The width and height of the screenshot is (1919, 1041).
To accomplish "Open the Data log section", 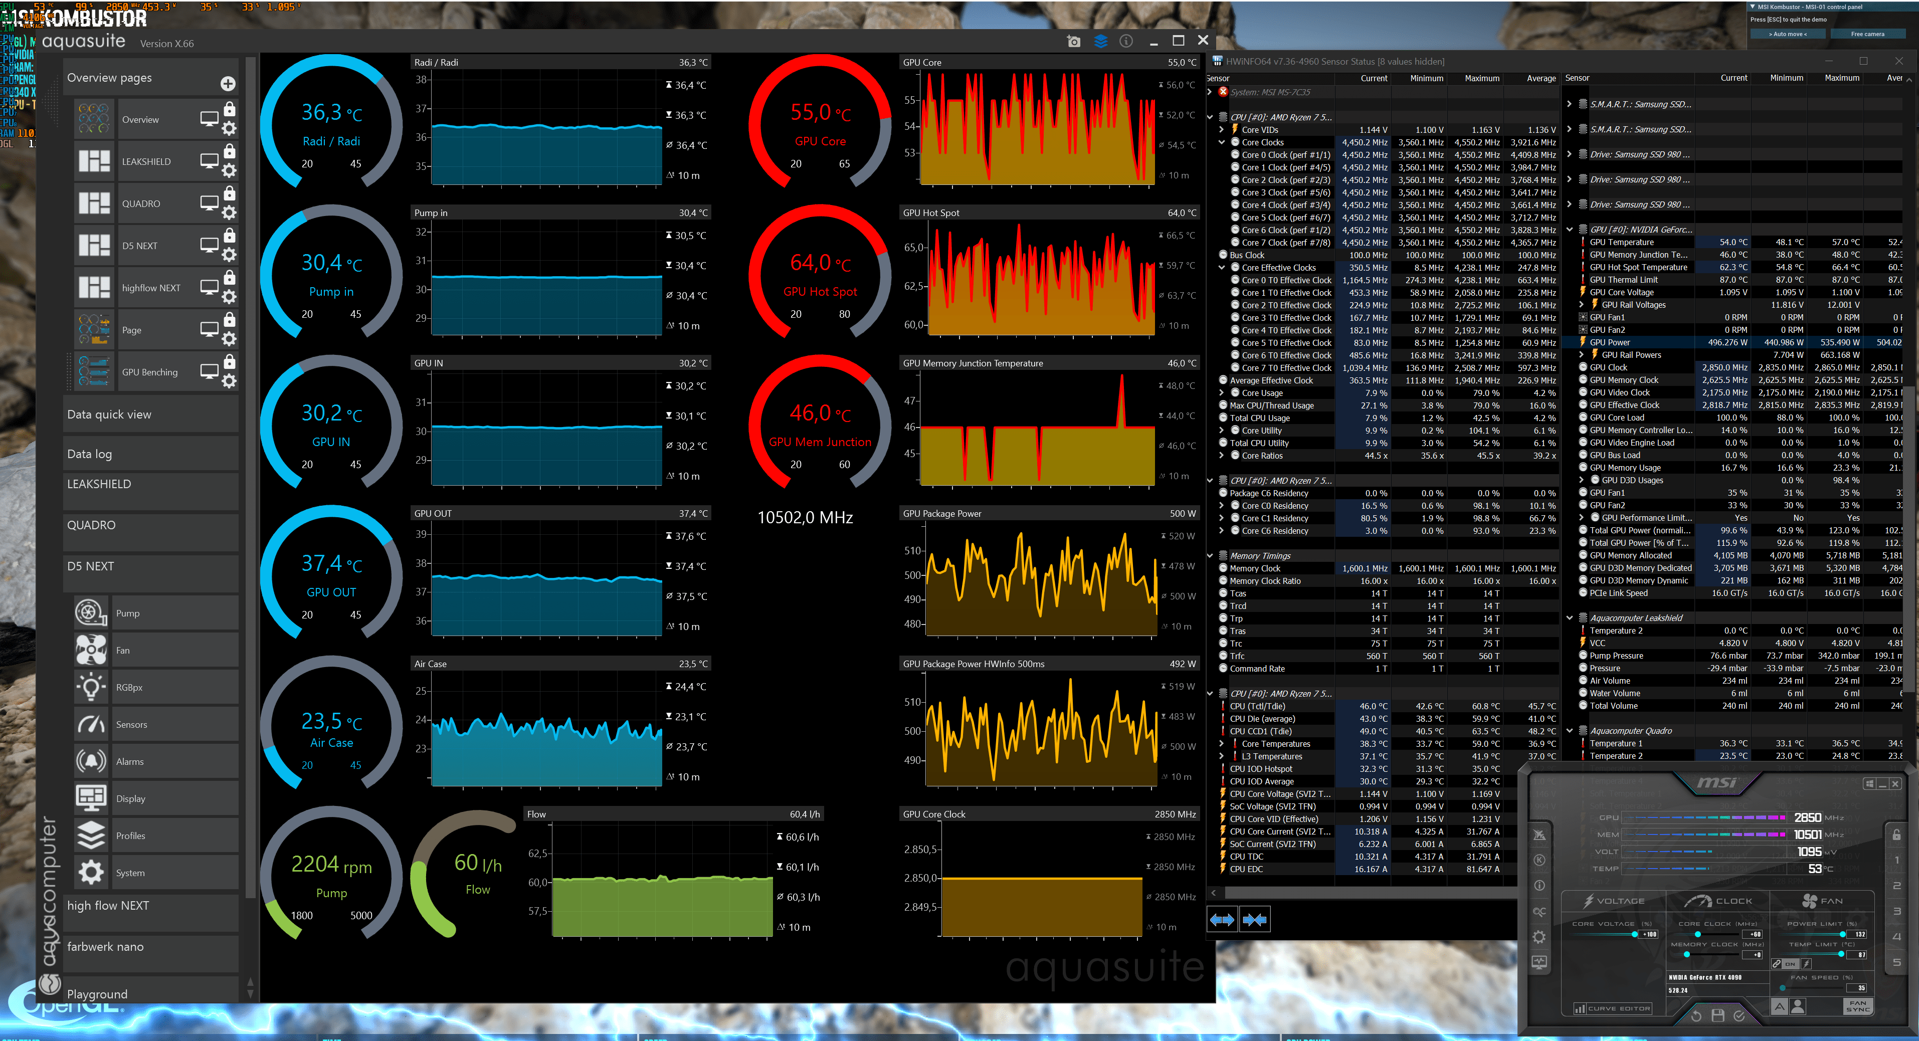I will (x=151, y=454).
